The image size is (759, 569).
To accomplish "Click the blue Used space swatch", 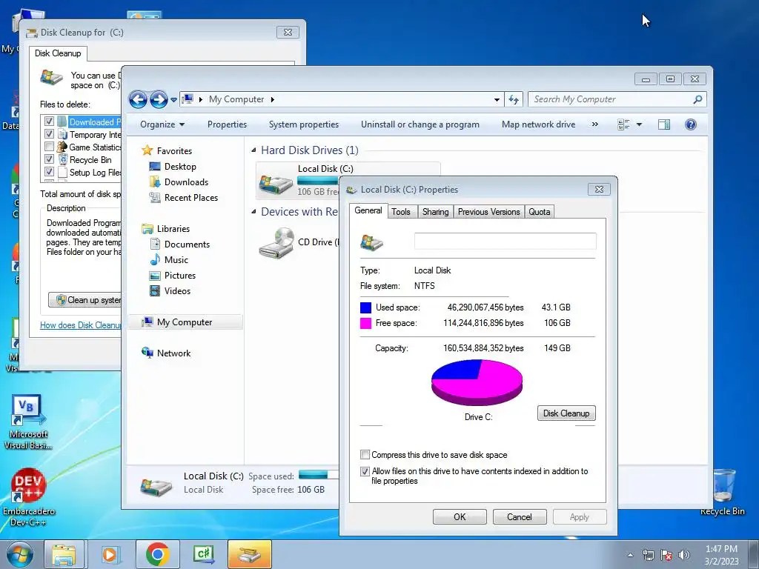I will (366, 307).
